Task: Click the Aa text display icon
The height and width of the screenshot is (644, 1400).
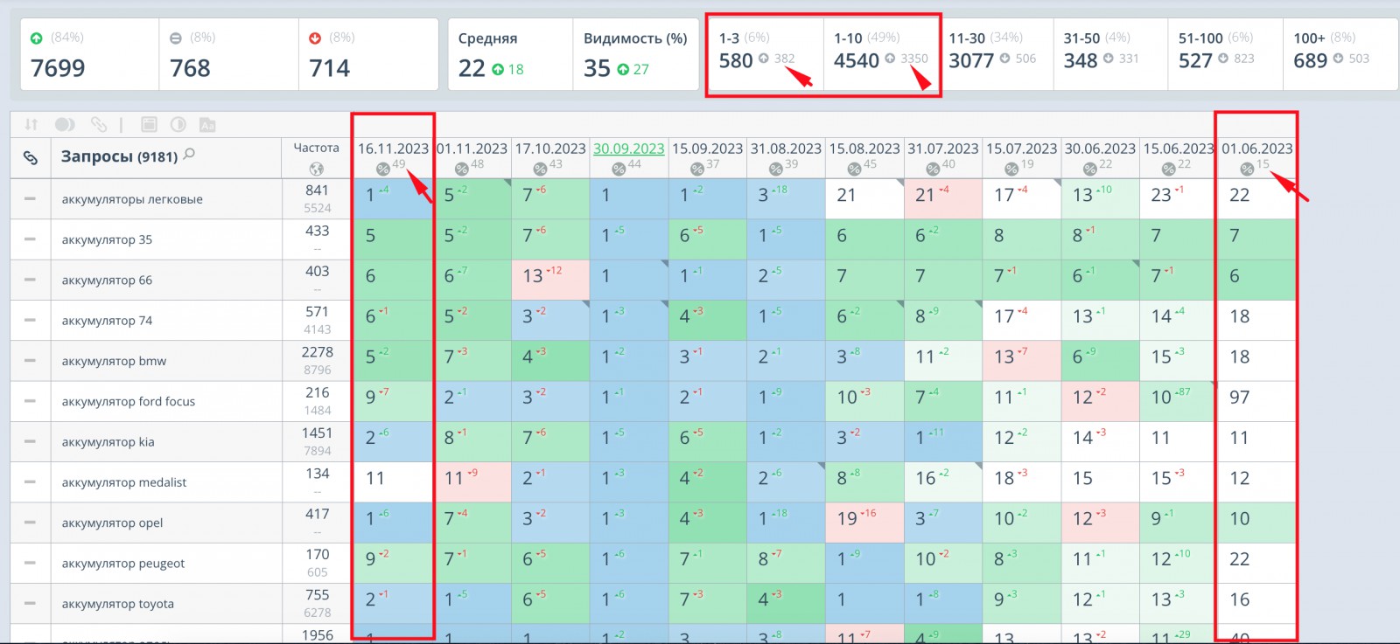Action: (207, 125)
